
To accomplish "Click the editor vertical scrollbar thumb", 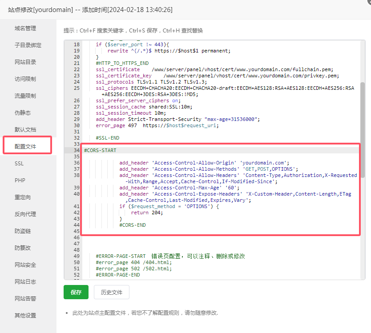I will [362, 130].
